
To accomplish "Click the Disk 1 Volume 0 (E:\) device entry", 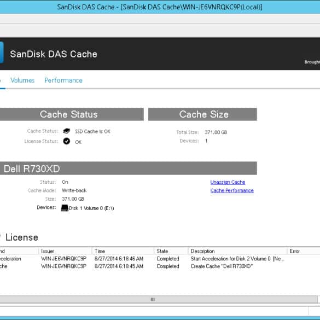I will point(91,208).
